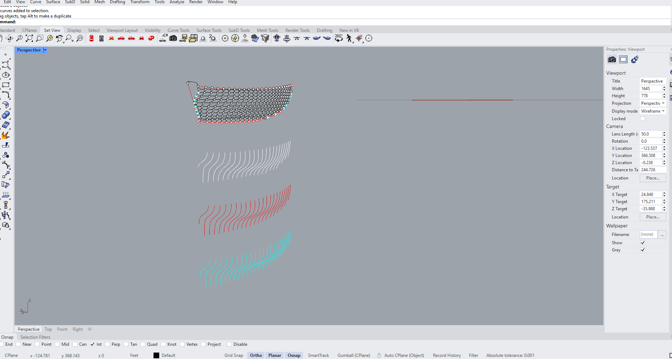Click the camera snapshot toolbar icon
The width and height of the screenshot is (672, 359).
click(x=173, y=38)
